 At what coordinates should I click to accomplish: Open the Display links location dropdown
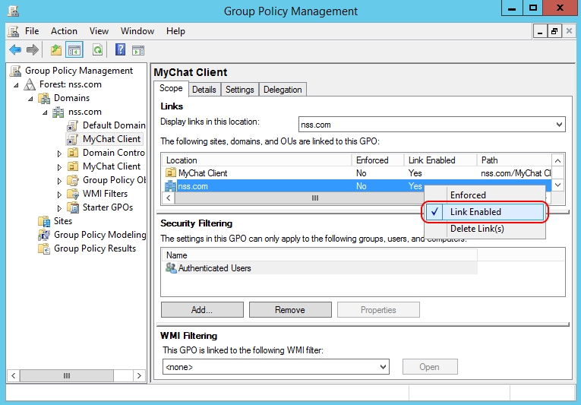(559, 125)
